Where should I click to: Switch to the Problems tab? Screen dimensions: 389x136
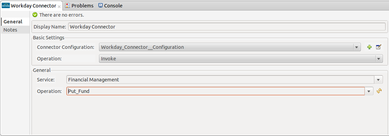click(79, 6)
